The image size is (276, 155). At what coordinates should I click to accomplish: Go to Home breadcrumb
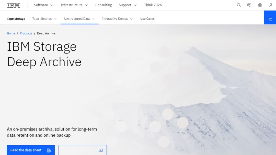click(11, 33)
